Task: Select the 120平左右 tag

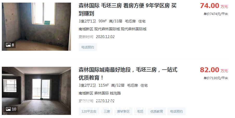Action: [x=89, y=111]
